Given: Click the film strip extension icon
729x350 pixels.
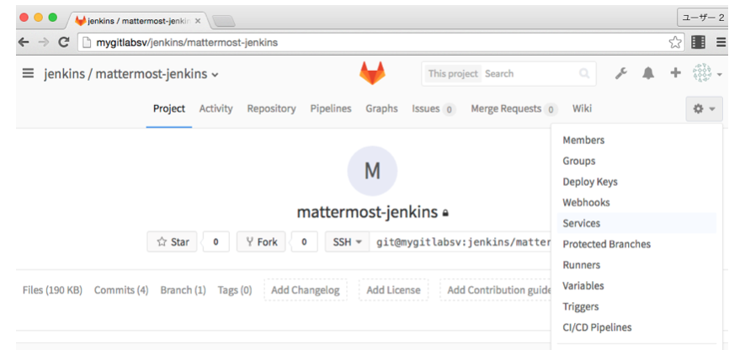Looking at the screenshot, I should [699, 42].
